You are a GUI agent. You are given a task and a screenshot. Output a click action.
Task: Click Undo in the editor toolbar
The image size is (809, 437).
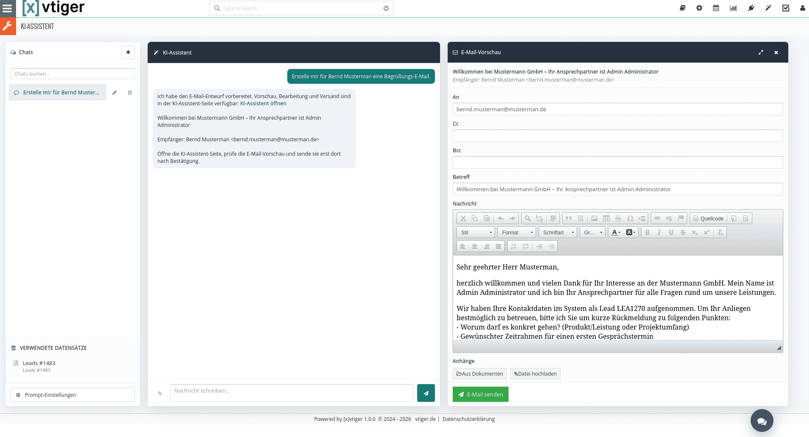tap(501, 219)
